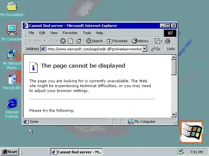Select the My Documents desktop icon
Viewport: 209px width, 156px height.
click(12, 9)
